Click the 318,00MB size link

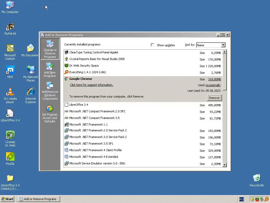tap(214, 79)
